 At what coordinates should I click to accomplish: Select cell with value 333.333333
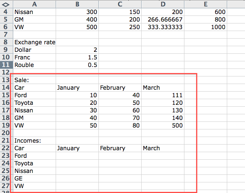(x=163, y=27)
